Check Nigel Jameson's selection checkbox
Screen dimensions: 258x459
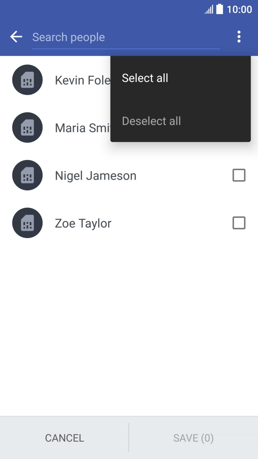point(239,175)
